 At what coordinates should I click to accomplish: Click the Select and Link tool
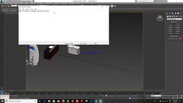coord(2,6)
